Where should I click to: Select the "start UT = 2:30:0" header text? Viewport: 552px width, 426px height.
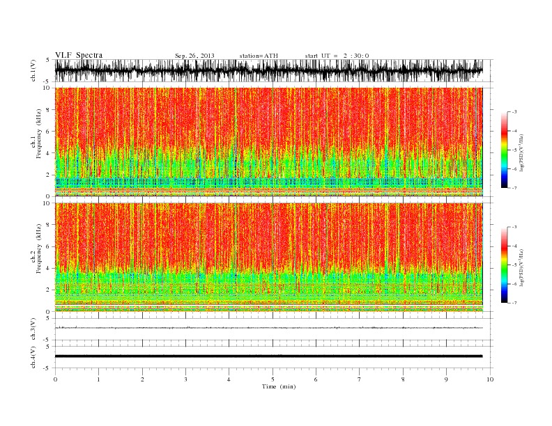(337, 56)
